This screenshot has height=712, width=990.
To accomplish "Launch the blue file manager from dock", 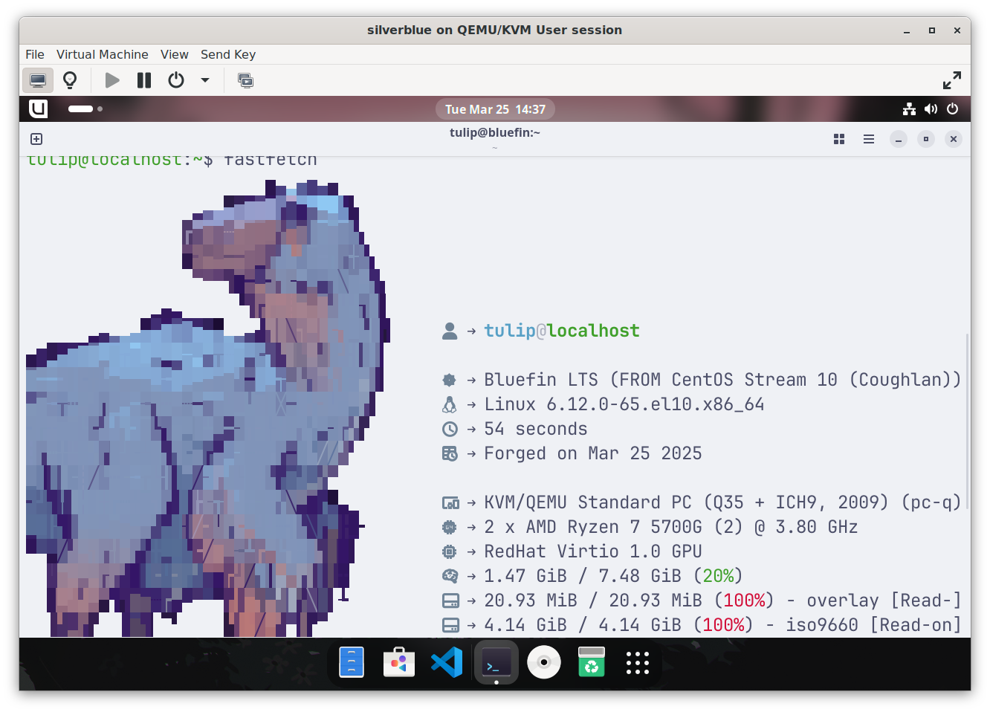I will 352,662.
